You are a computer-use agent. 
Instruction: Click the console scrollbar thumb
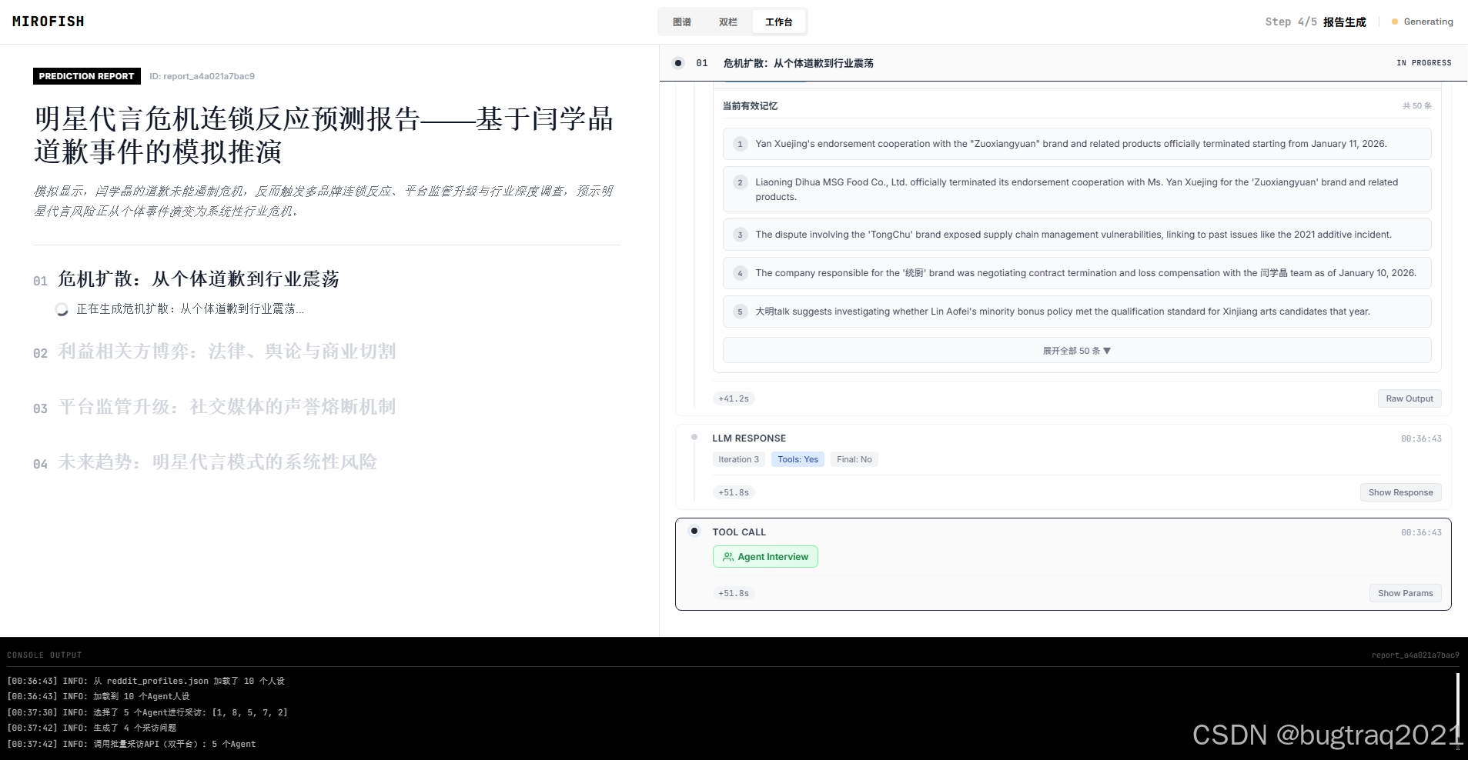1458,711
